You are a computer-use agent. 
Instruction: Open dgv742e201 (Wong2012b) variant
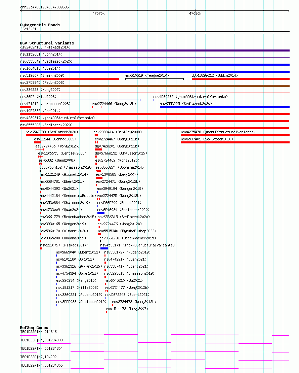117,146
